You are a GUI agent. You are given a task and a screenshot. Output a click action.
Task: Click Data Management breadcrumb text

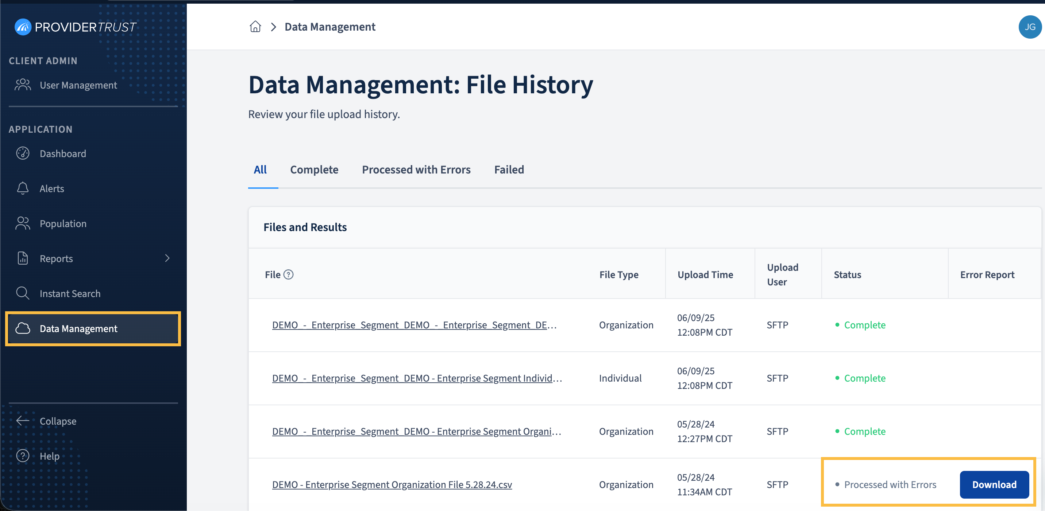330,27
